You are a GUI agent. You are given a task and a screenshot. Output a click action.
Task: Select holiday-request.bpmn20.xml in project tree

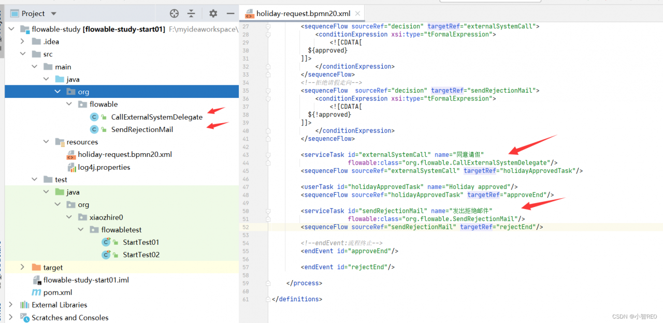point(125,154)
